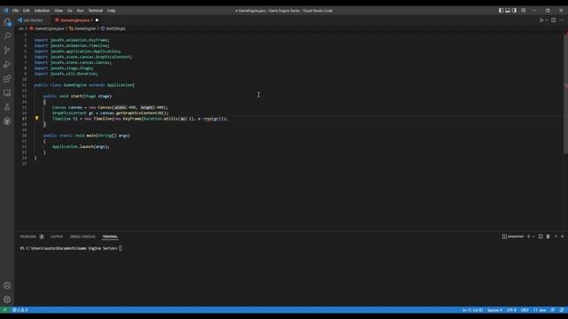
Task: Switch to the Debug Console tab
Action: click(83, 237)
